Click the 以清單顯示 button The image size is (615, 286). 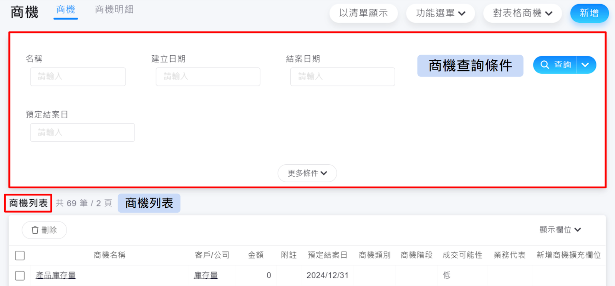click(x=363, y=13)
